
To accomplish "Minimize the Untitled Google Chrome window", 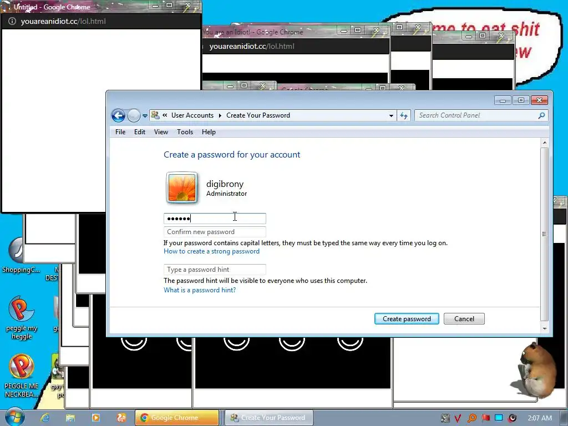I will click(x=155, y=6).
